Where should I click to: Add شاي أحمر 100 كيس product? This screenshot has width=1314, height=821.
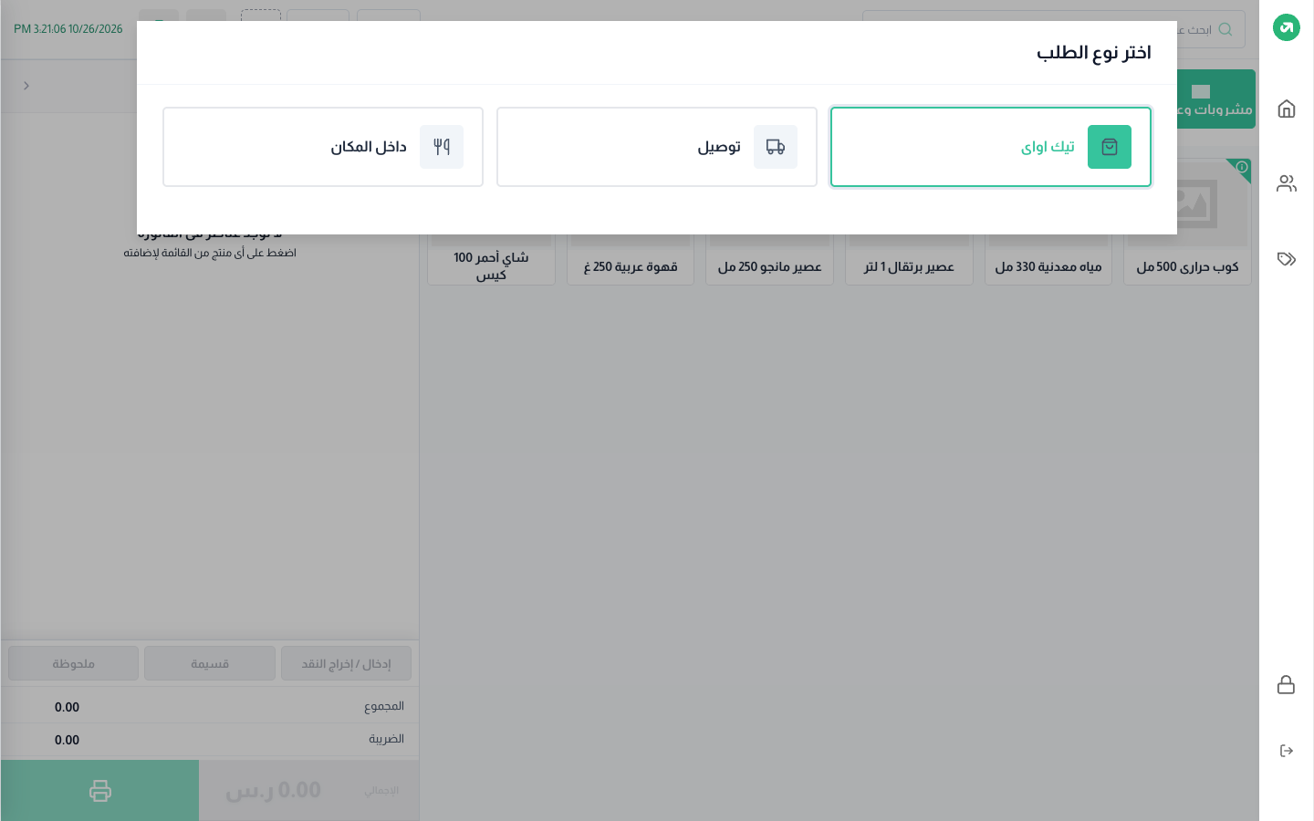(x=491, y=222)
